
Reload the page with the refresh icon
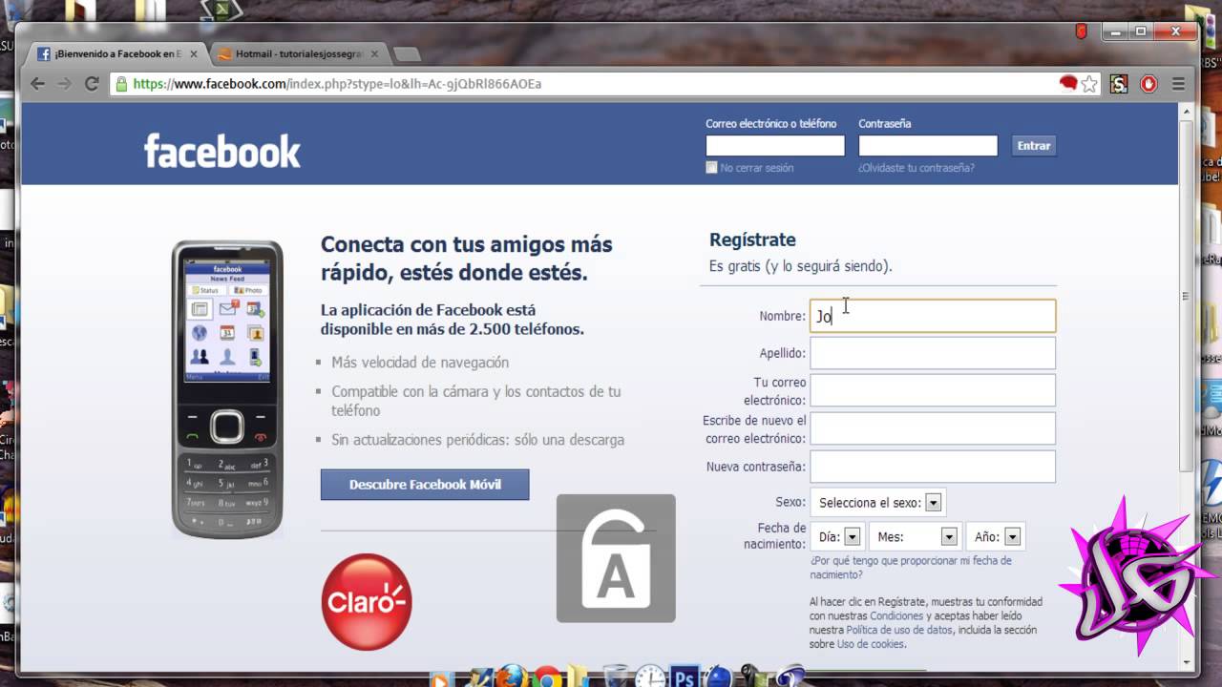point(92,84)
